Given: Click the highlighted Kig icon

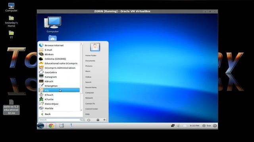Looking at the screenshot, I should [x=41, y=90].
